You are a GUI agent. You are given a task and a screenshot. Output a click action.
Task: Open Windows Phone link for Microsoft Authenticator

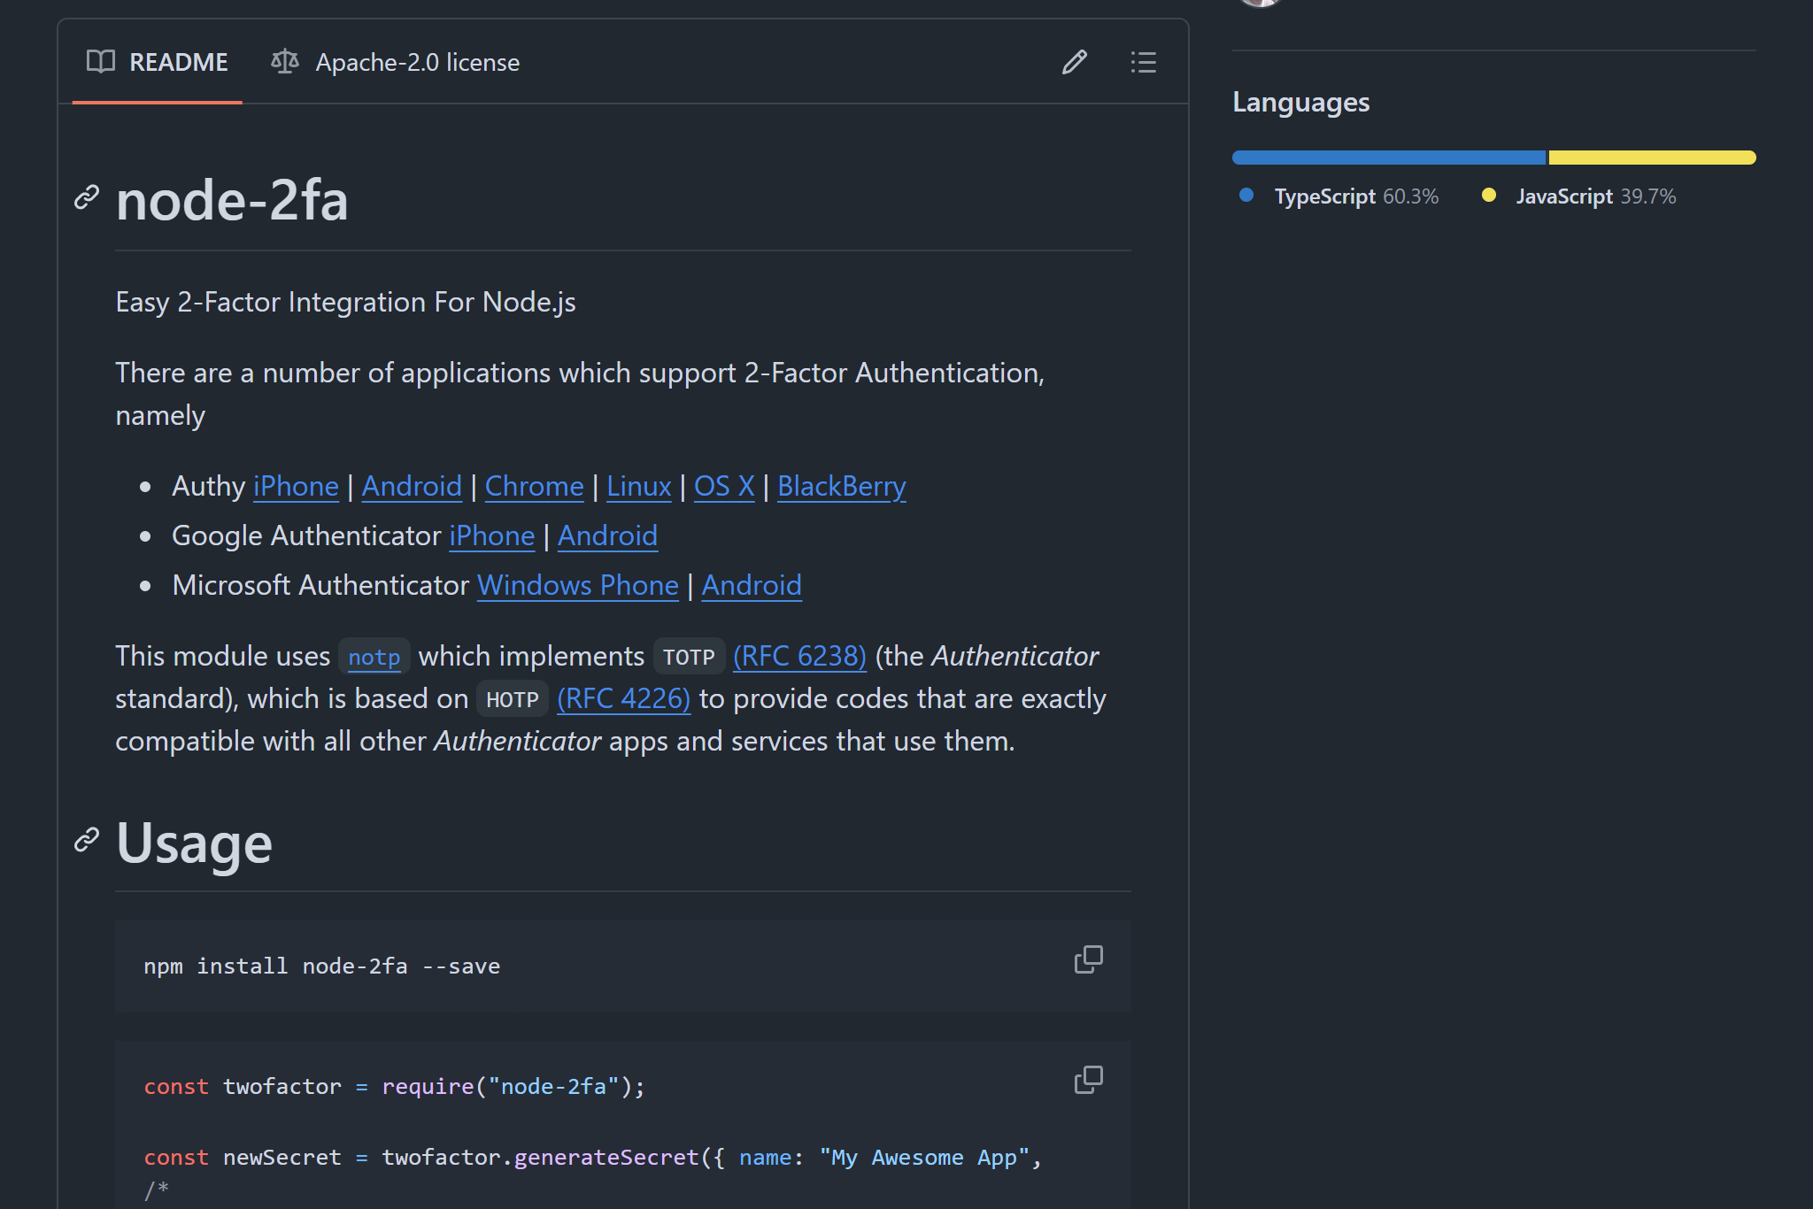[577, 584]
